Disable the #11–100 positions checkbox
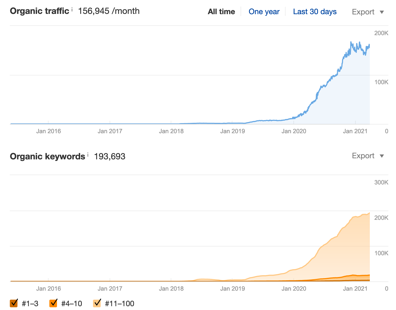This screenshot has width=396, height=310. coord(97,303)
